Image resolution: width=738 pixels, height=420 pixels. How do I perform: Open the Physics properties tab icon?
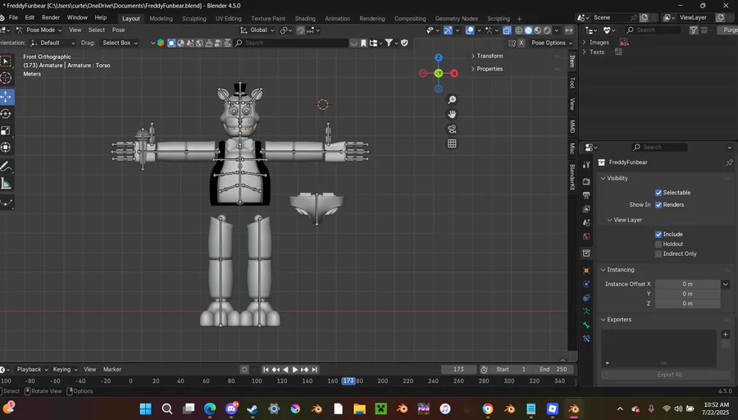click(586, 284)
